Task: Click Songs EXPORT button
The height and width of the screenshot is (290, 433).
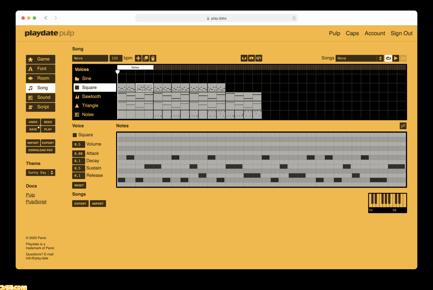Action: coord(81,203)
